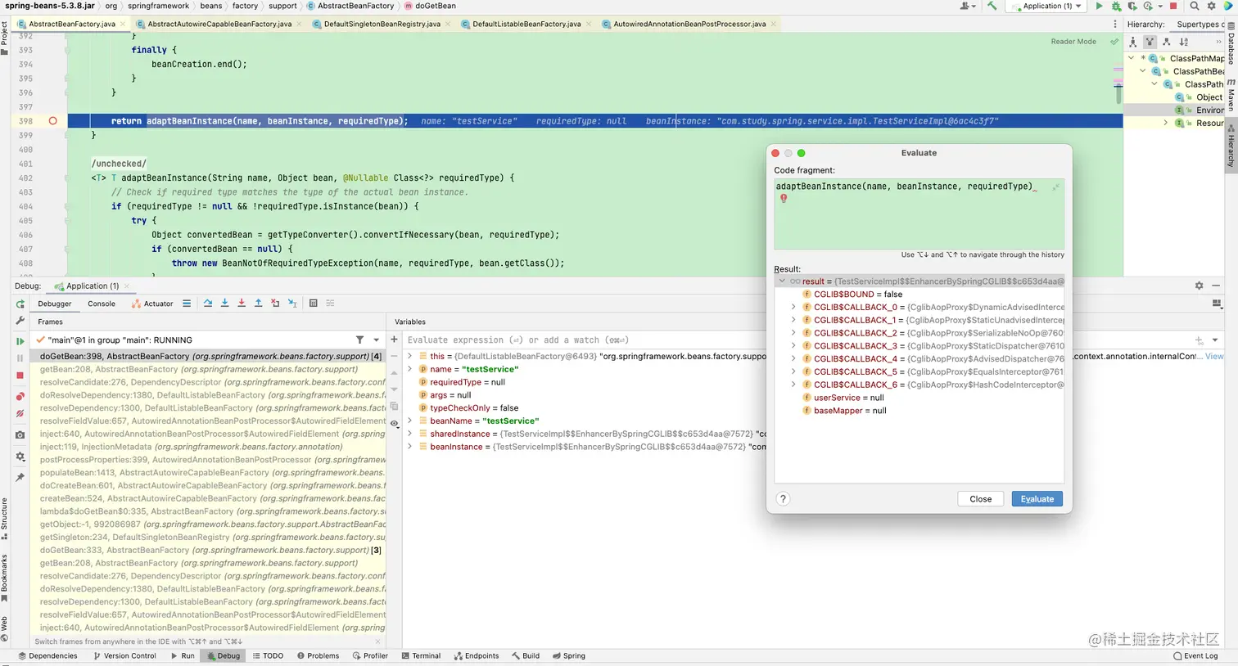
Task: Expand CGLIB$CALLBACK_0 in the result tree
Action: point(793,308)
